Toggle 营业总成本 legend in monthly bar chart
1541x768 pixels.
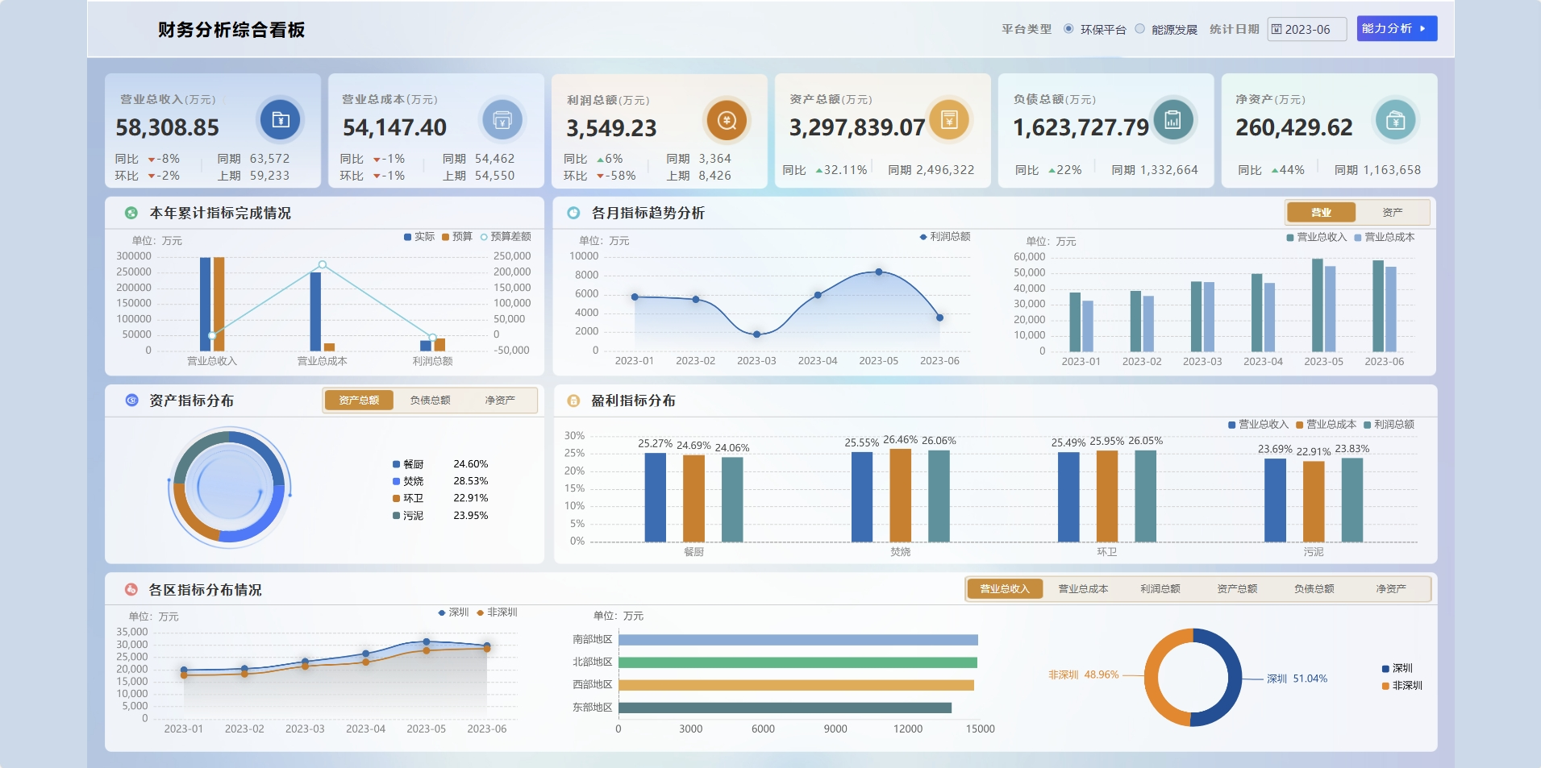(x=1385, y=237)
